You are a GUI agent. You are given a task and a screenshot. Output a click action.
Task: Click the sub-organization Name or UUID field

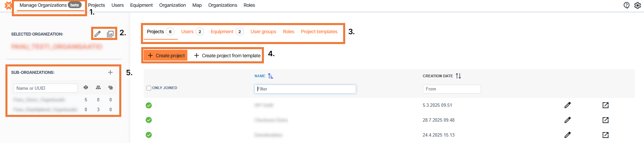pos(45,88)
